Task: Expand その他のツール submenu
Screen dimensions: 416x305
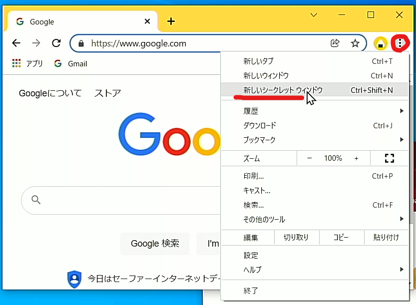Action: tap(315, 219)
